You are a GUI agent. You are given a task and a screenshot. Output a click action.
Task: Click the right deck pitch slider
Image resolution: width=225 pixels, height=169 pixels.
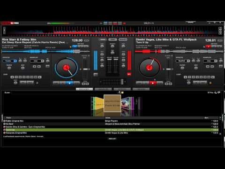pyautogui.click(x=168, y=69)
